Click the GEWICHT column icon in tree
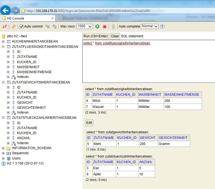 click(13, 103)
